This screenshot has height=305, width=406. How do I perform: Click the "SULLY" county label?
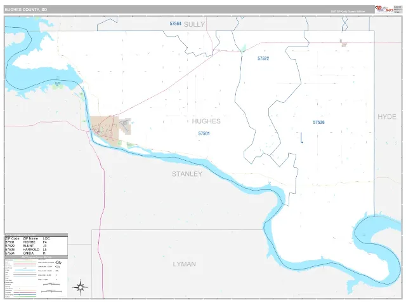tap(195, 24)
